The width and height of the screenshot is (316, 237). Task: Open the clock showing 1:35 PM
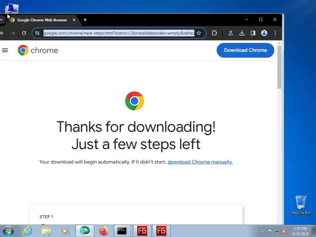coord(300,231)
